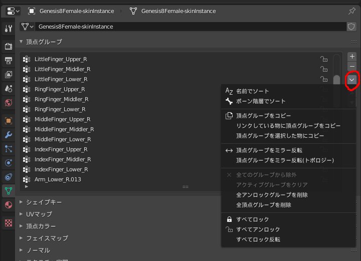The width and height of the screenshot is (361, 261).
Task: Open the editor type dropdown
Action: (13, 11)
